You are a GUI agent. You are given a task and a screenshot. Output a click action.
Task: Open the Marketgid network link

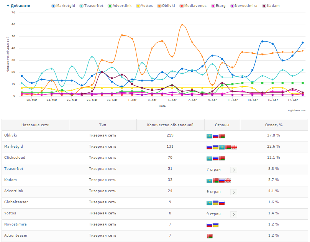point(14,146)
